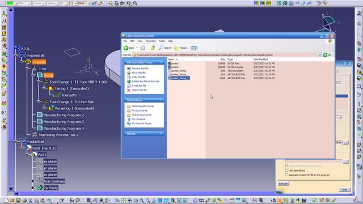
Task: Click the Up folder icon in explorer
Action: 153,48
